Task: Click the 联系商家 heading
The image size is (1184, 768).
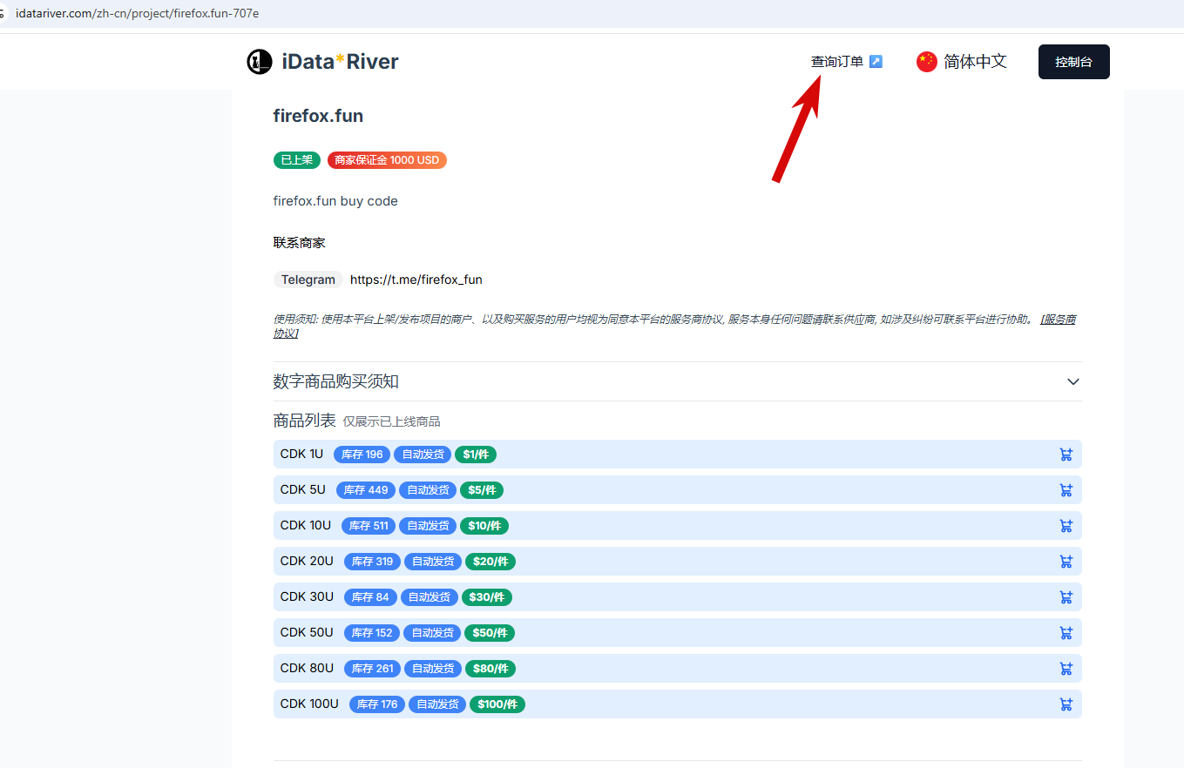Action: tap(300, 243)
